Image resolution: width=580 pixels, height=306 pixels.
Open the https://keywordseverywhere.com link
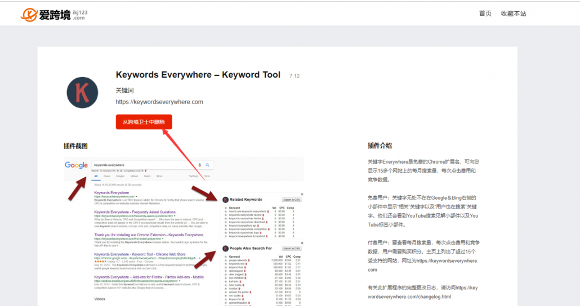159,102
